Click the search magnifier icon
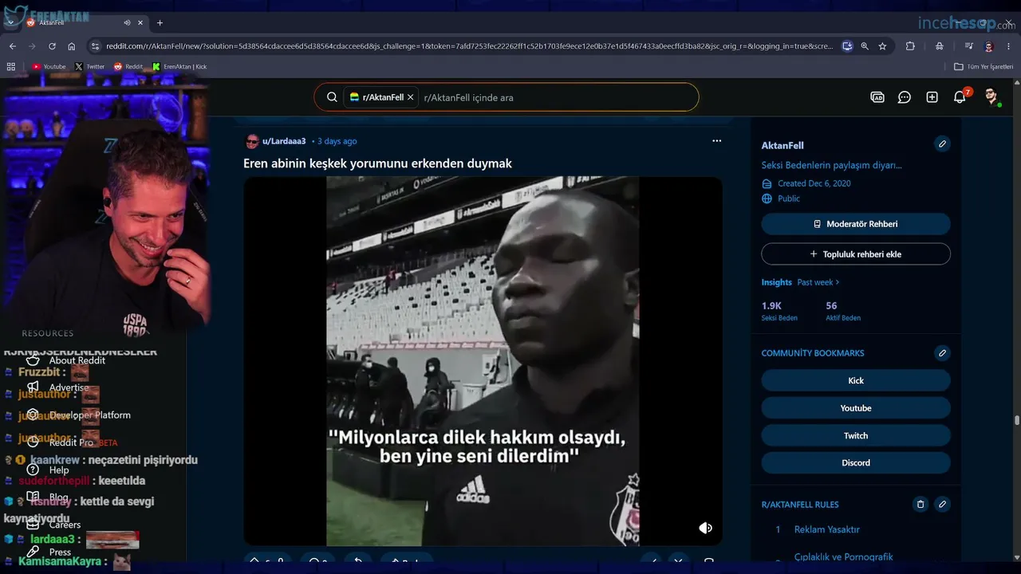The height and width of the screenshot is (574, 1021). (332, 97)
